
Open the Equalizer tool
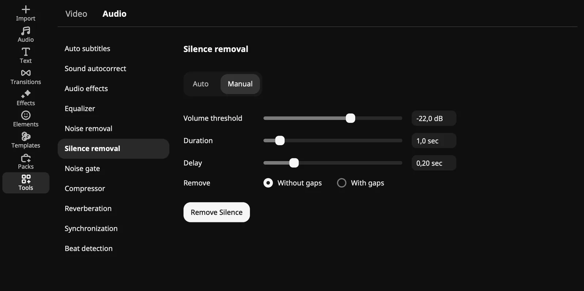(80, 109)
